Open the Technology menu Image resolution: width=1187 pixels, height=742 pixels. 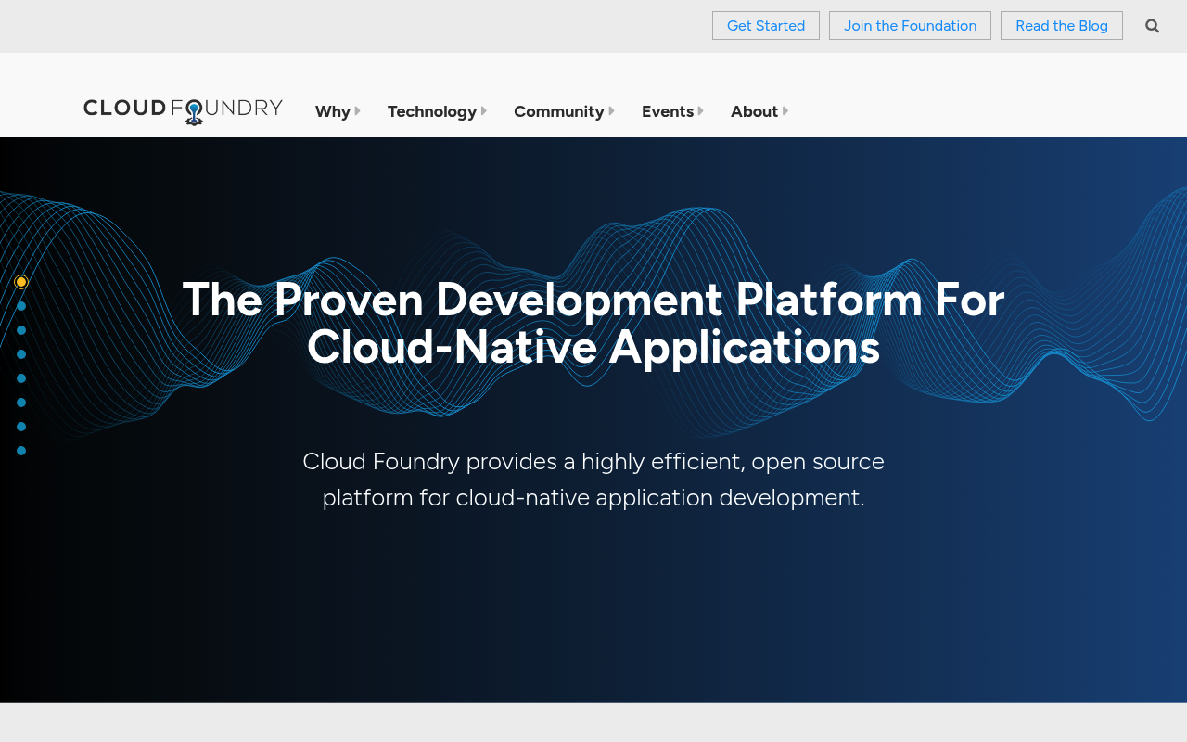click(432, 111)
